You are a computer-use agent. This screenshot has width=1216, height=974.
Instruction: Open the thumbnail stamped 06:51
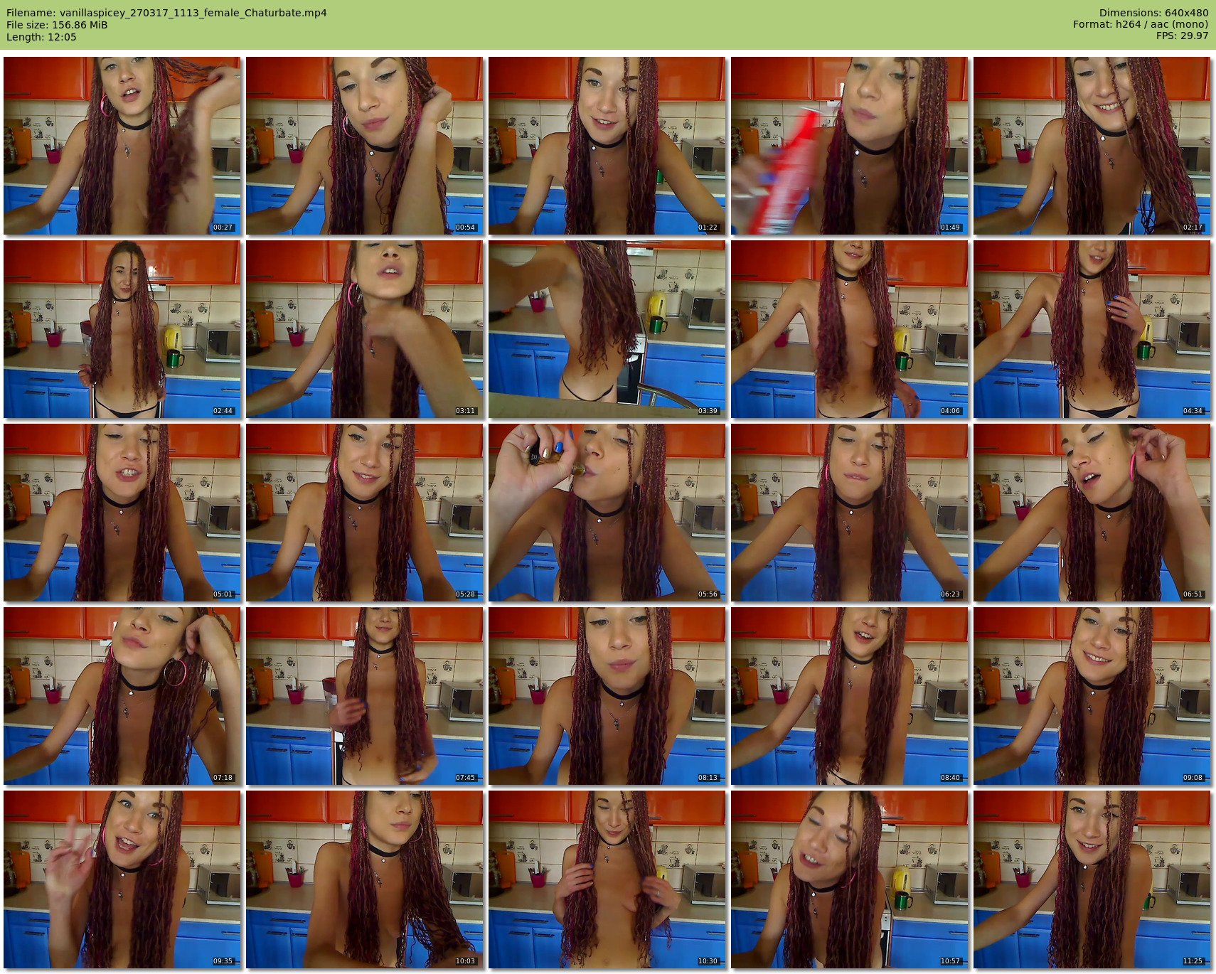click(1092, 513)
